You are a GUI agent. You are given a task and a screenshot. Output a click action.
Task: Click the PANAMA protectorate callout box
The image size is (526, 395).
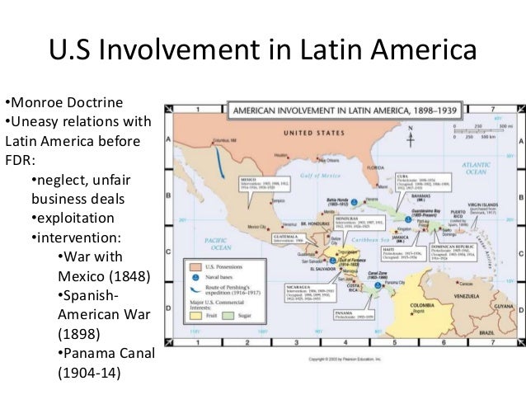coord(354,314)
